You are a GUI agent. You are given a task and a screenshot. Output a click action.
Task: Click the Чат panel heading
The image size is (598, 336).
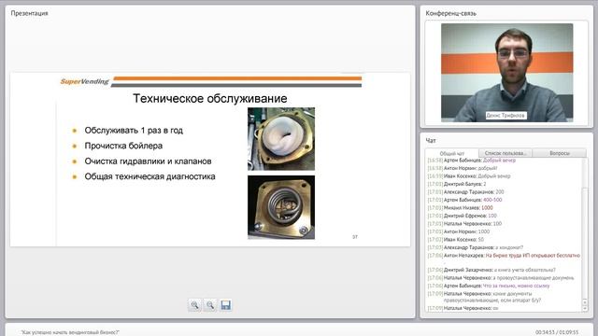click(x=431, y=141)
